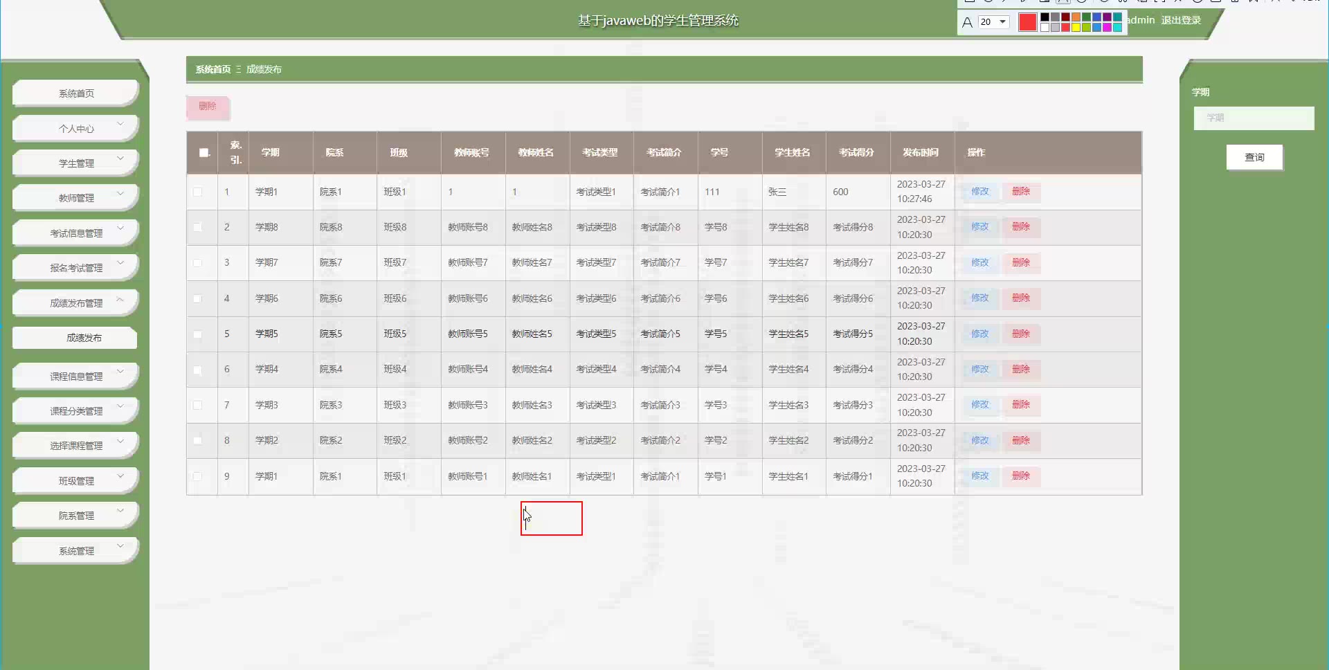The width and height of the screenshot is (1329, 670).
Task: Open 系统首页 in the left sidebar
Action: (76, 93)
